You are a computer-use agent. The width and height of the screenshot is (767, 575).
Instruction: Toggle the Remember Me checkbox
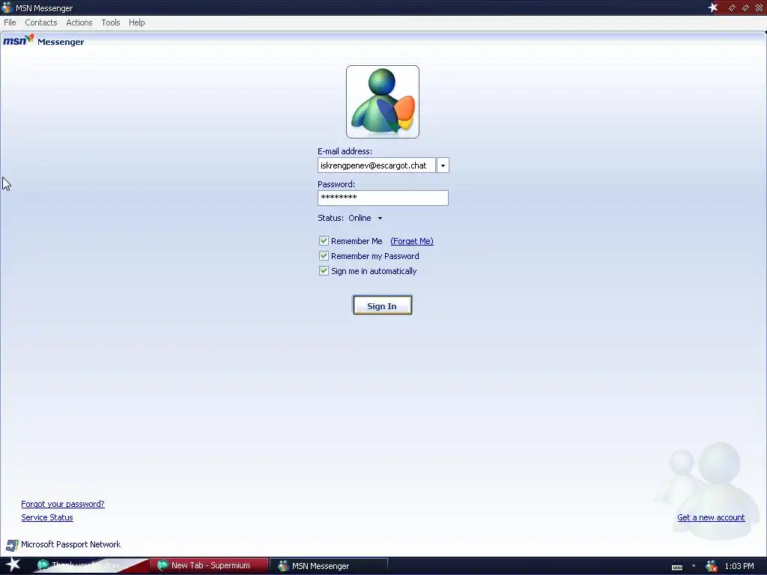(324, 240)
